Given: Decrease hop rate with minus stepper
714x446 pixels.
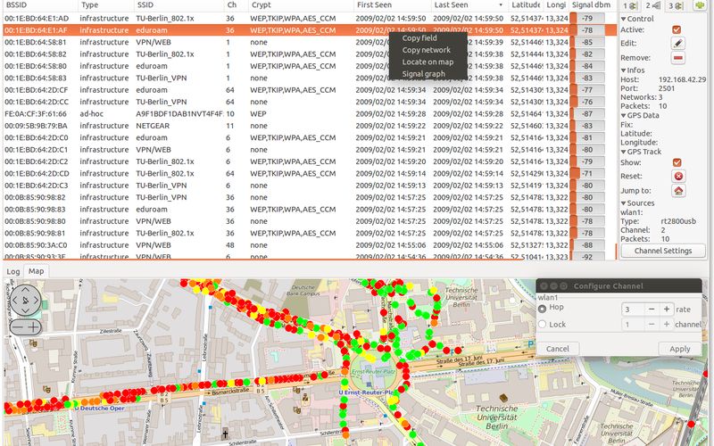Looking at the screenshot, I should (x=652, y=309).
